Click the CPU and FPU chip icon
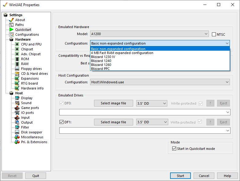 (17, 44)
